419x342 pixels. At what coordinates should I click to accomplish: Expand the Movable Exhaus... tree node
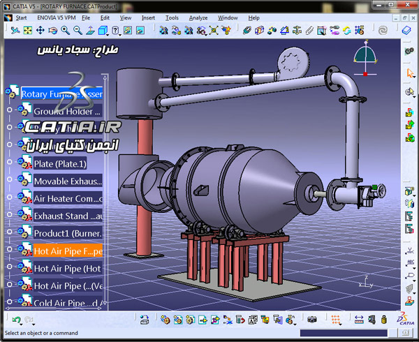click(x=9, y=179)
